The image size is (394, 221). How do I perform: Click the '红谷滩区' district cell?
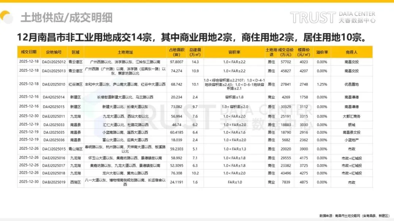[x=76, y=84]
